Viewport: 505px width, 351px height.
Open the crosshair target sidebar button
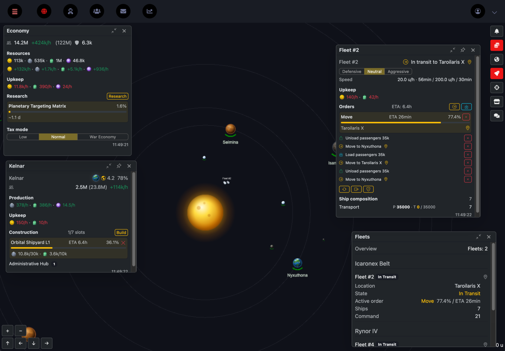[497, 88]
